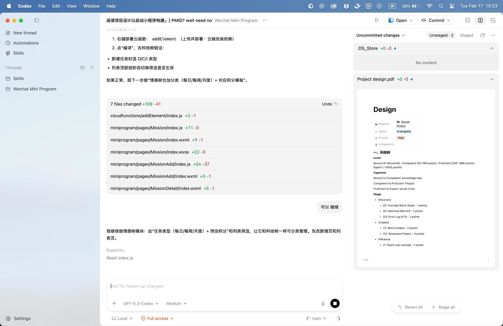
Task: Switch to the Unstaged tab
Action: 441,35
